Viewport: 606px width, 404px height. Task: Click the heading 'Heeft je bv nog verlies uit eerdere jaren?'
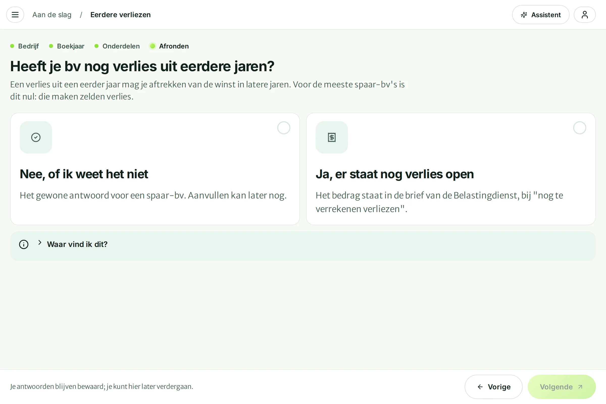(x=142, y=66)
